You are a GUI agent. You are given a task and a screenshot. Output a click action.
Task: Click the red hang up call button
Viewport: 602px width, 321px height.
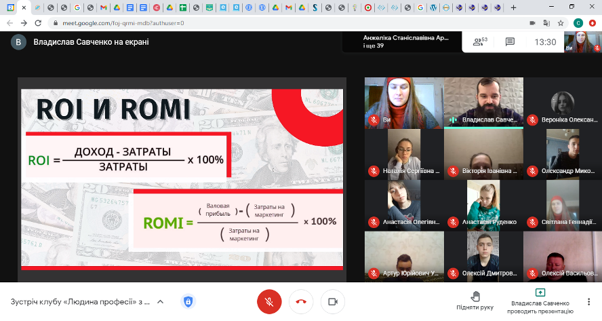[300, 301]
